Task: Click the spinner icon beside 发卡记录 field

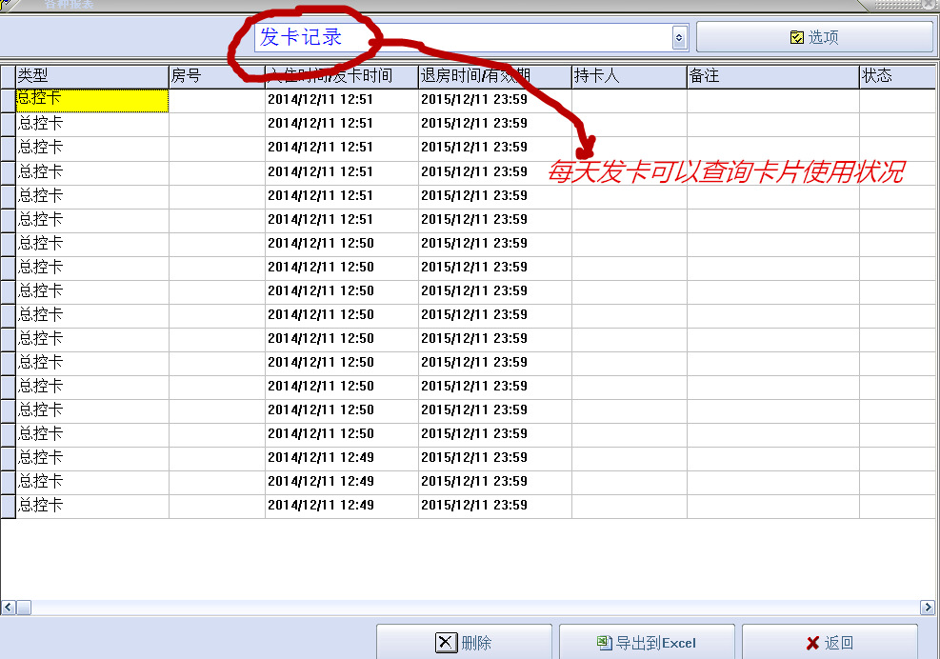Action: coord(678,36)
